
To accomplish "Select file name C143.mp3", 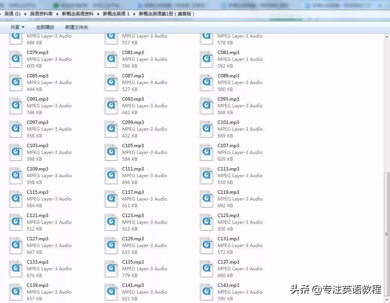I will (228, 285).
